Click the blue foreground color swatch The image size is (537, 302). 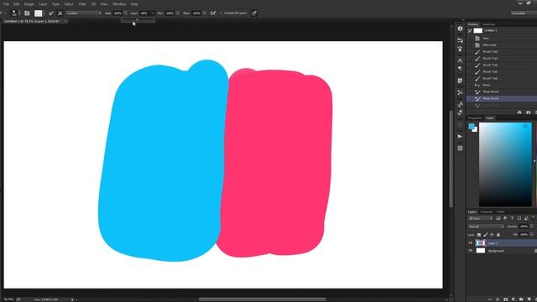pos(472,127)
